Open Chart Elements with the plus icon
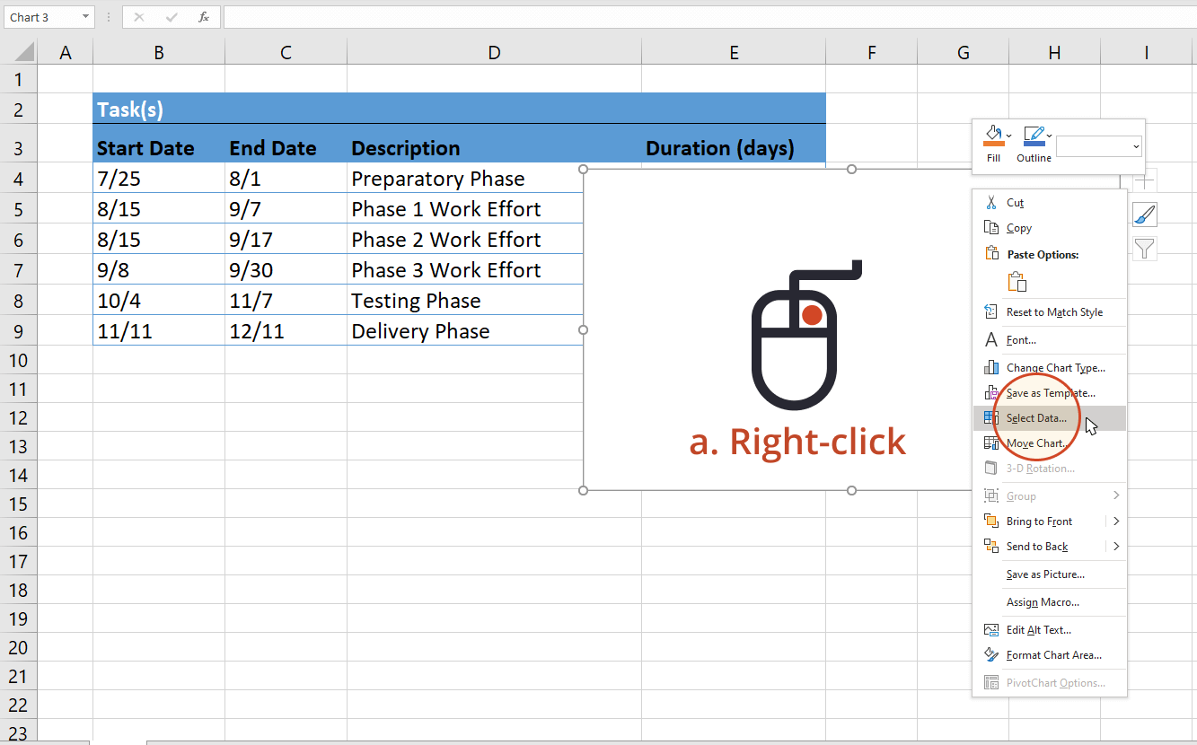 pos(1144,180)
